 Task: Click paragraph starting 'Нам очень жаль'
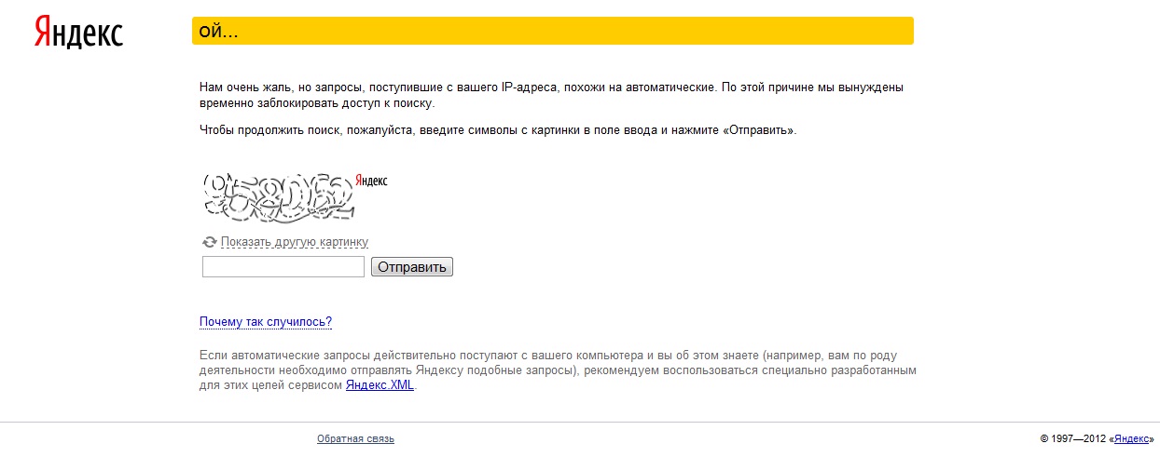coord(551,95)
